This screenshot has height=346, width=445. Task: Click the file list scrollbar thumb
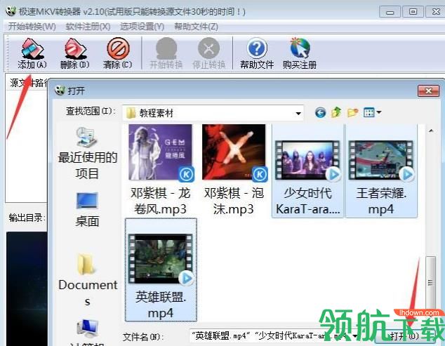(x=431, y=282)
